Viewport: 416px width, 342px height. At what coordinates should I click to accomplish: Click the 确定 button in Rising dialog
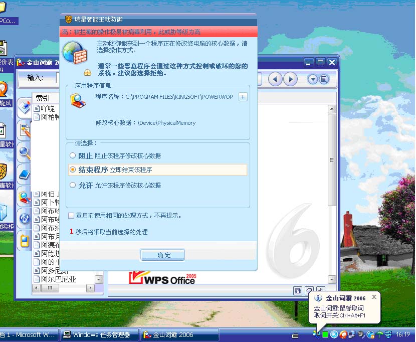[x=162, y=255]
